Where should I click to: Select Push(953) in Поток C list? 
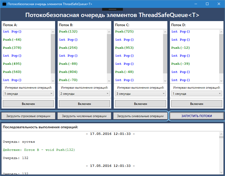coord(124,47)
